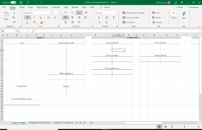The height and width of the screenshot is (130, 202).
Task: Click the Percent Style icon
Action: coord(107,17)
